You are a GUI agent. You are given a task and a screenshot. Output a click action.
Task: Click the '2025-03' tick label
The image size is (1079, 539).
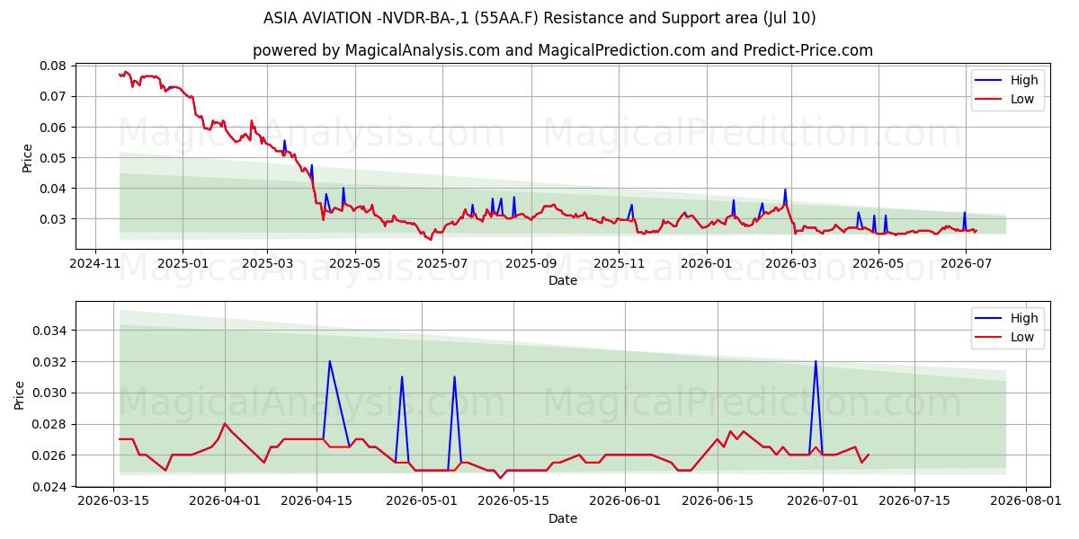[x=267, y=263]
